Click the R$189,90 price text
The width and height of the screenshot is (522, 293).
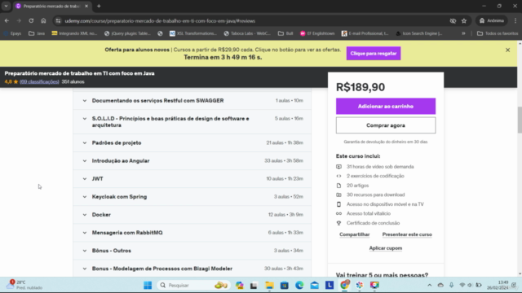point(361,87)
